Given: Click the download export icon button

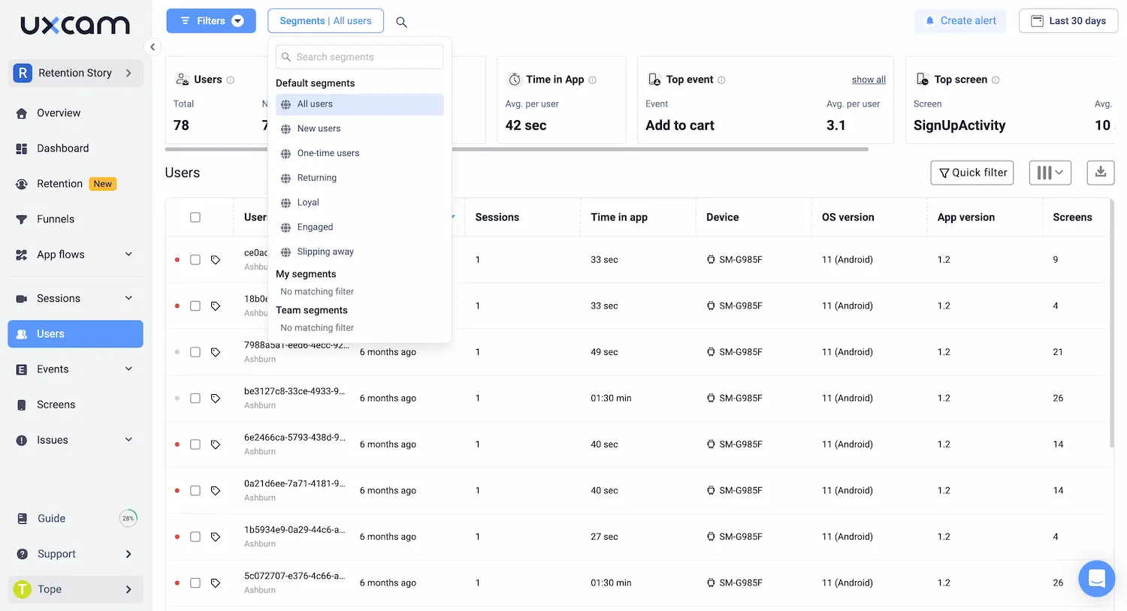Looking at the screenshot, I should pos(1101,173).
